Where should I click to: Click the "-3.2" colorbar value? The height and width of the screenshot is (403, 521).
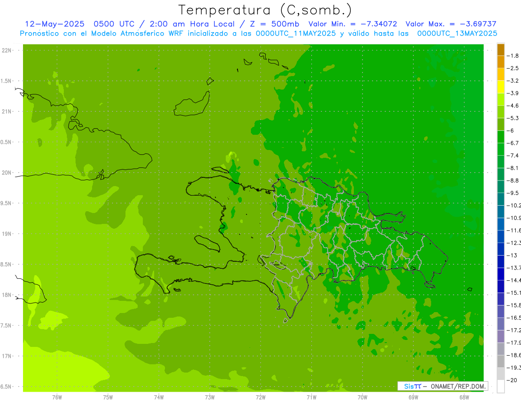click(x=513, y=80)
